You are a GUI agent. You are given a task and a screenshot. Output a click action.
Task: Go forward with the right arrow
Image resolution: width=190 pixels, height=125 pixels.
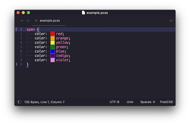point(27,21)
